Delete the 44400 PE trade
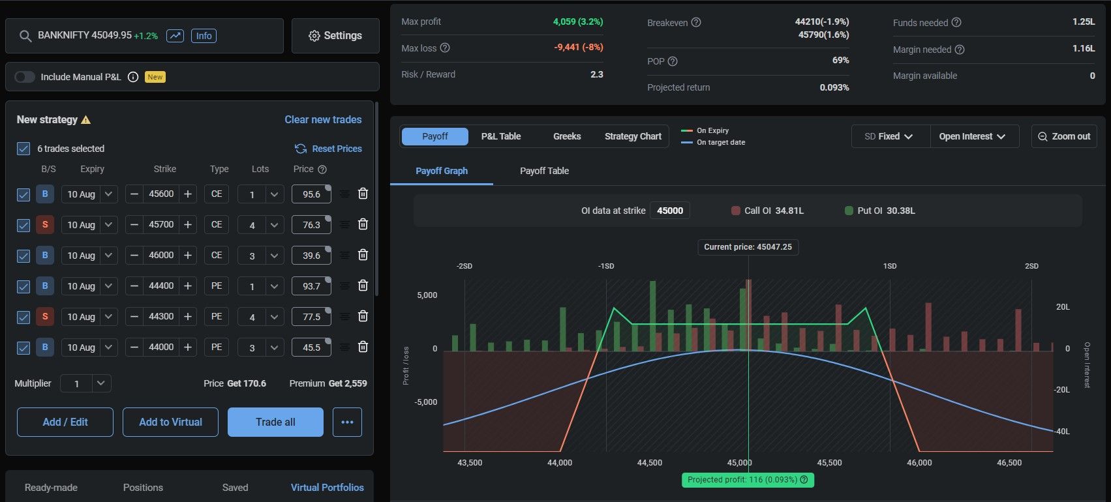Viewport: 1111px width, 502px height. (x=363, y=286)
